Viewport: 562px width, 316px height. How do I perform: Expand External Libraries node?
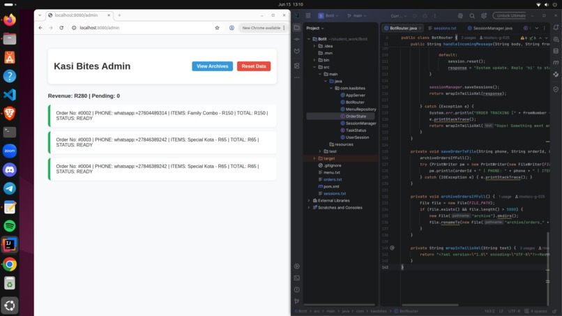click(309, 200)
